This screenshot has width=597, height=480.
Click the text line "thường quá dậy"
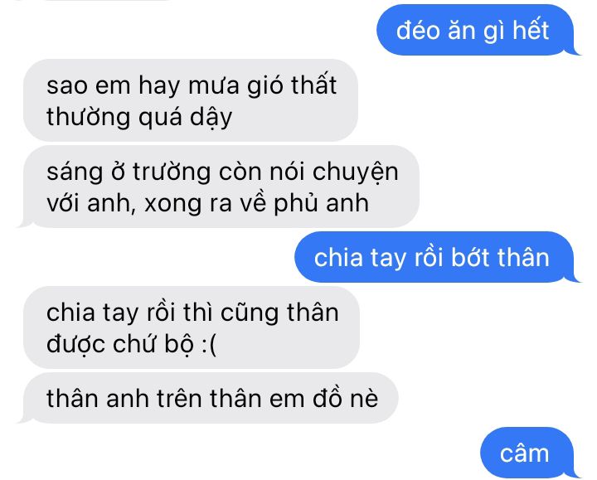point(139,117)
